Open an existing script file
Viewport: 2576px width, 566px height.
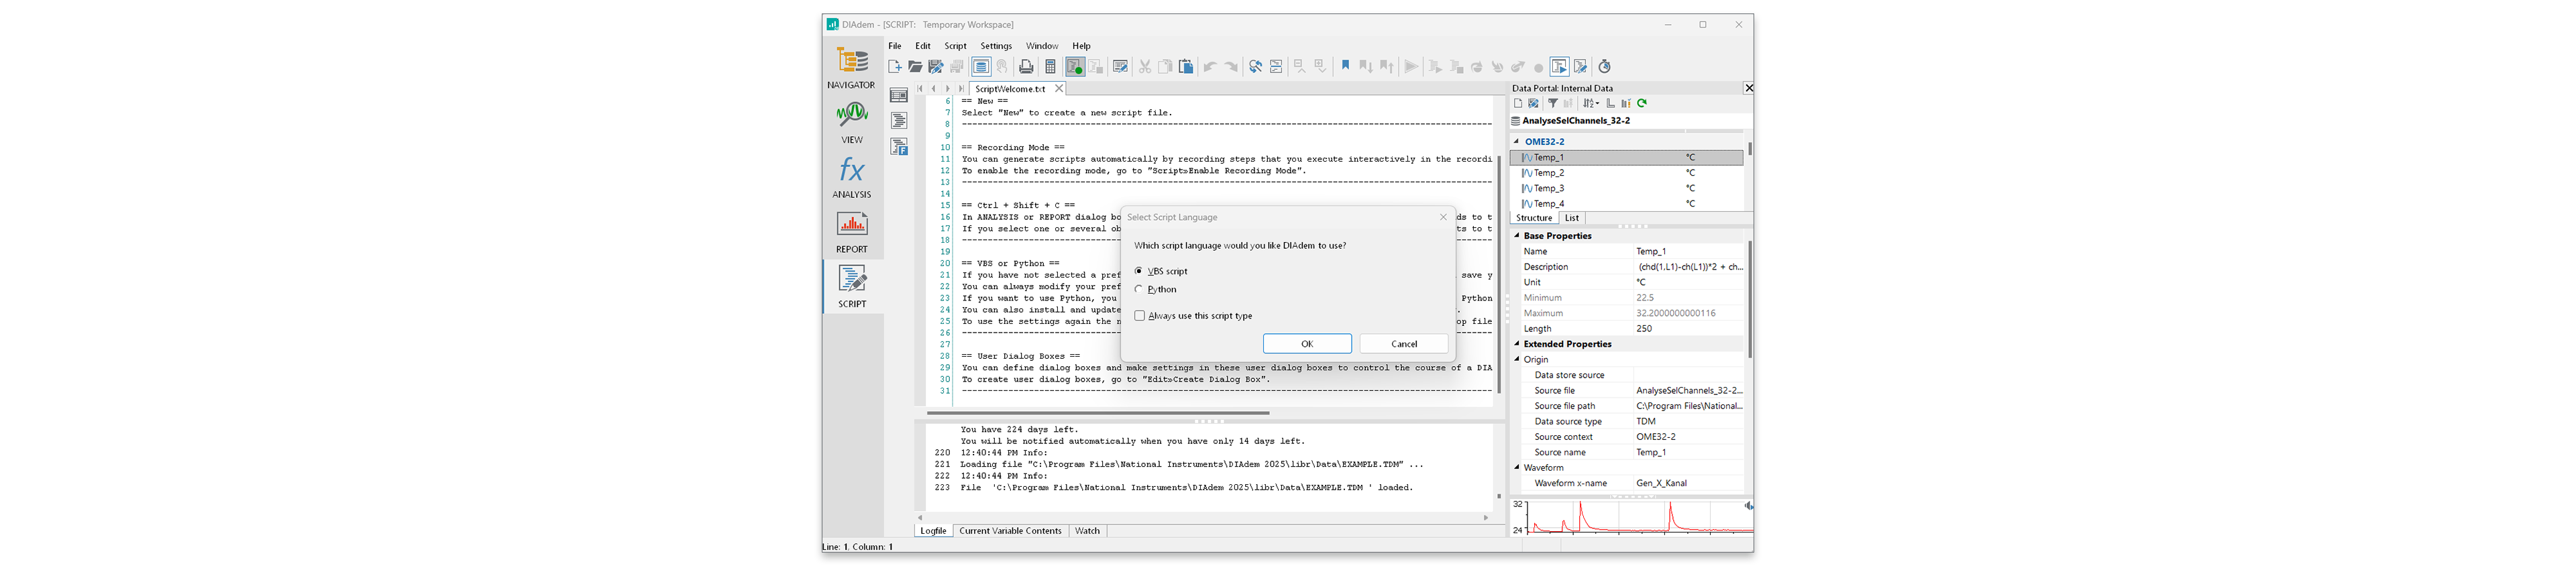[x=915, y=67]
